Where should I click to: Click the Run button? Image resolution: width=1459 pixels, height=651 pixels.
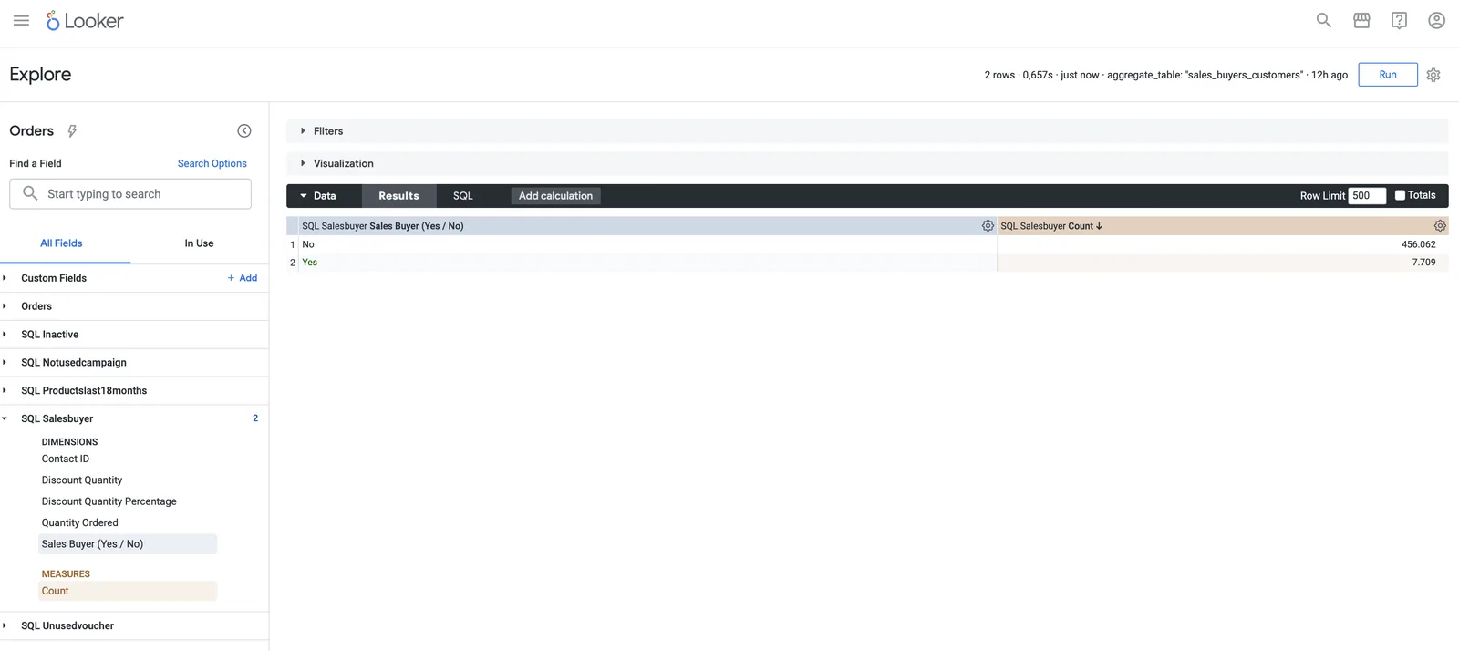tap(1388, 75)
